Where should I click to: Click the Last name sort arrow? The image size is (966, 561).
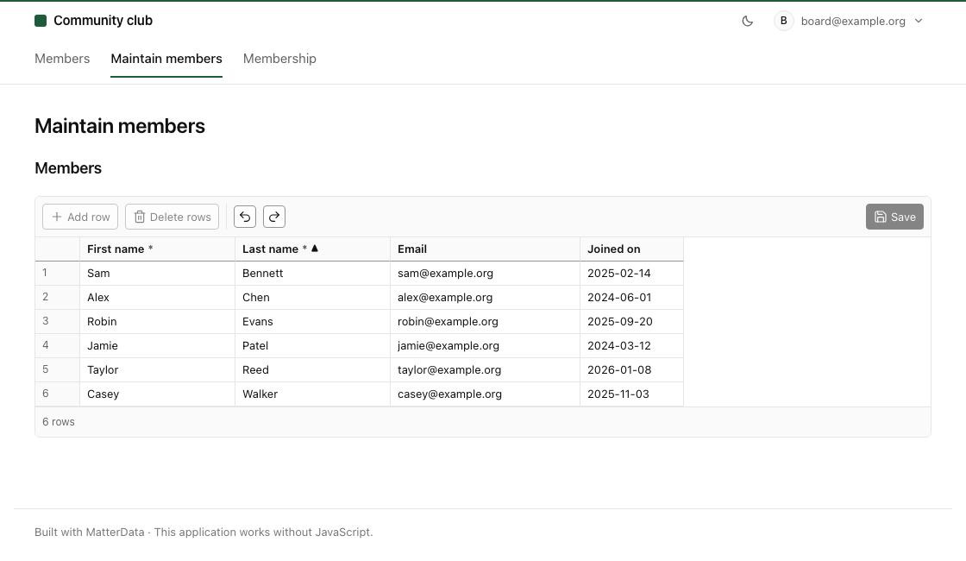[x=315, y=249]
